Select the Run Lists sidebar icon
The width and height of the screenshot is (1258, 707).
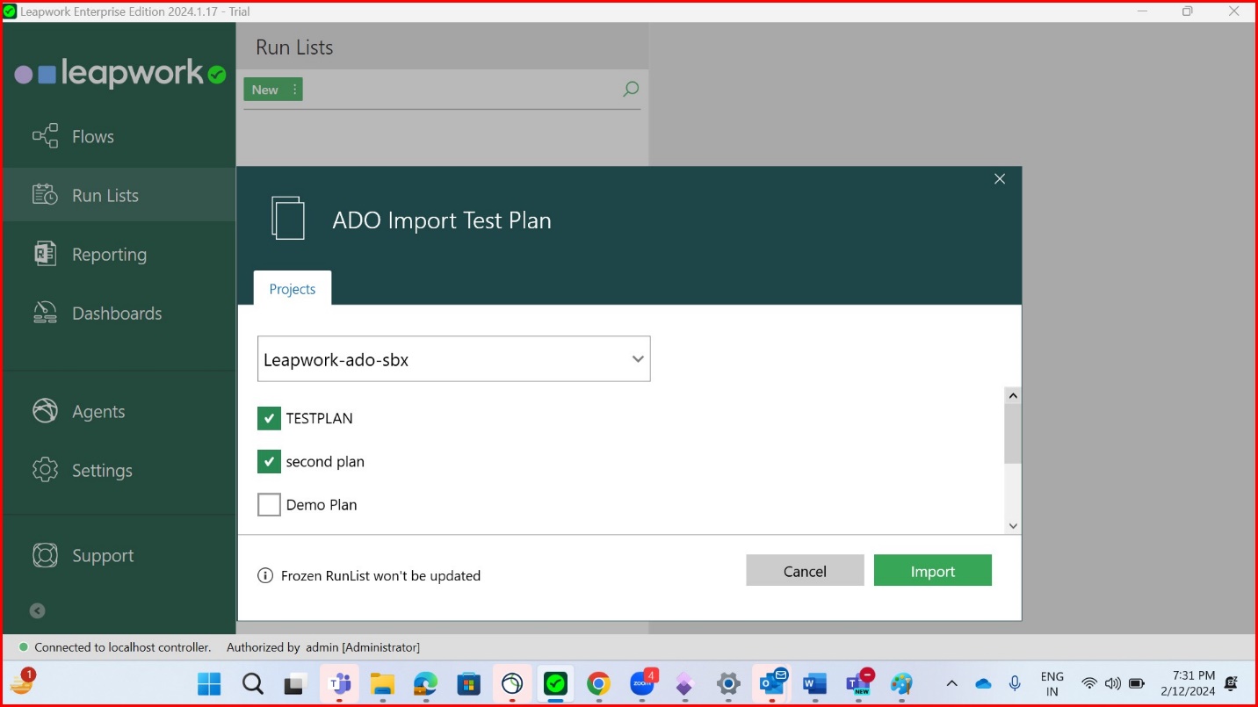(44, 194)
